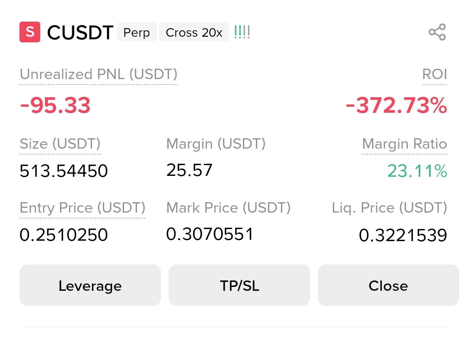Tap the -372.73% ROI value
Image resolution: width=467 pixels, height=350 pixels.
[x=397, y=105]
